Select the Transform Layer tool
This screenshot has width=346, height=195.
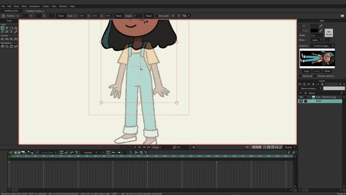[2, 28]
